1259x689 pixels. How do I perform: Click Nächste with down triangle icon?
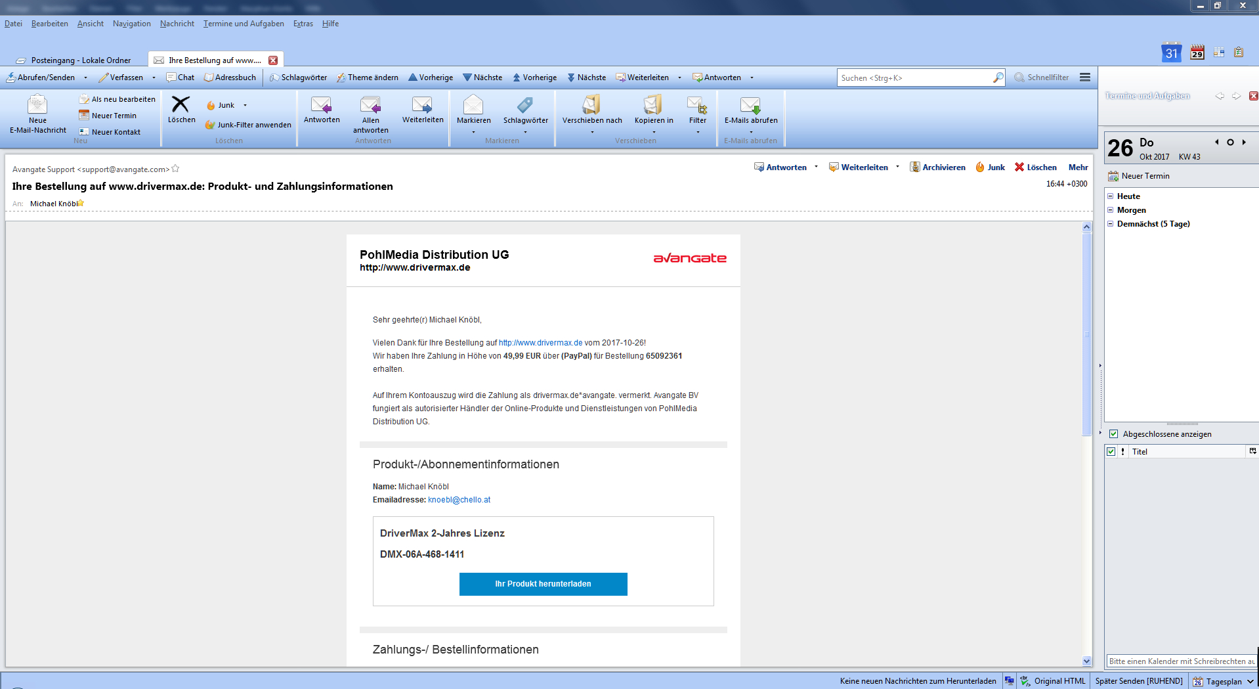coord(482,78)
